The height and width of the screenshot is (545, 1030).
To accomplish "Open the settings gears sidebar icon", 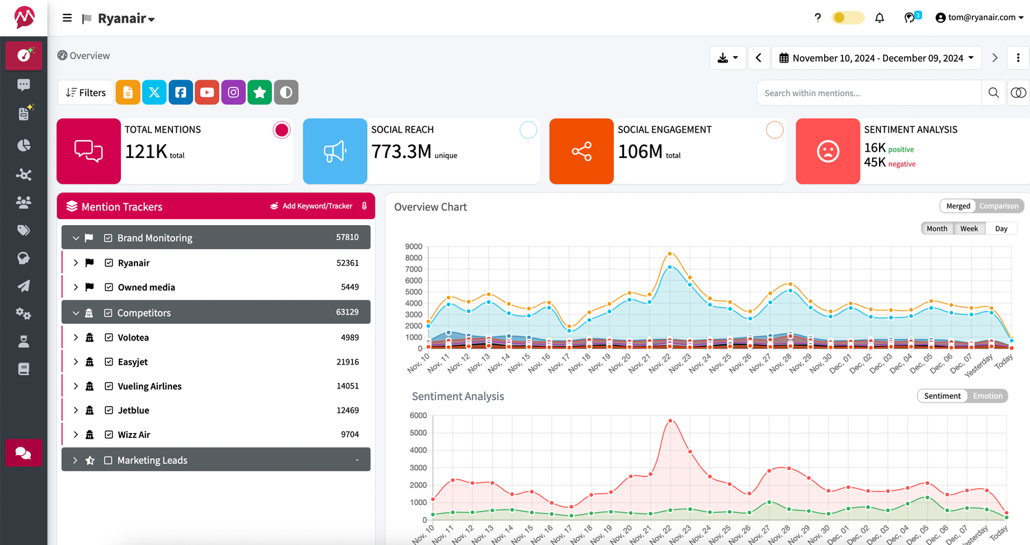I will click(24, 314).
